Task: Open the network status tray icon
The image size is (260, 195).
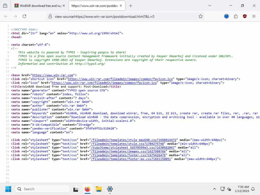Action: (222, 189)
